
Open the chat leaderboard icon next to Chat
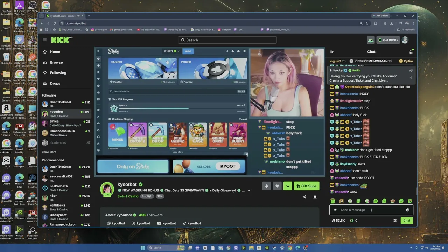[411, 52]
